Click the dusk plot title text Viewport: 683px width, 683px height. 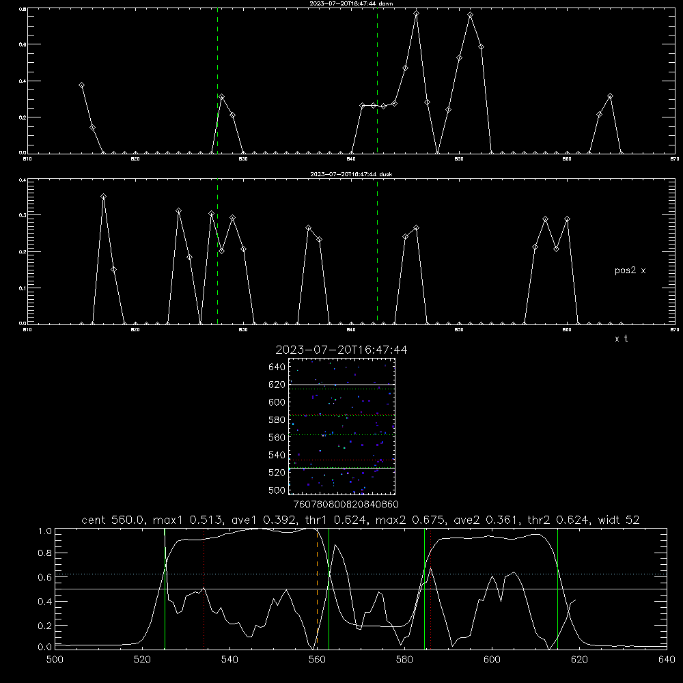pyautogui.click(x=351, y=174)
